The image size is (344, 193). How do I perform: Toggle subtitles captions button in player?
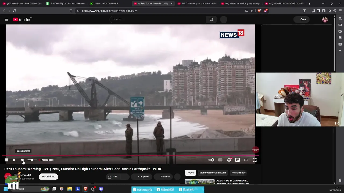click(x=220, y=160)
